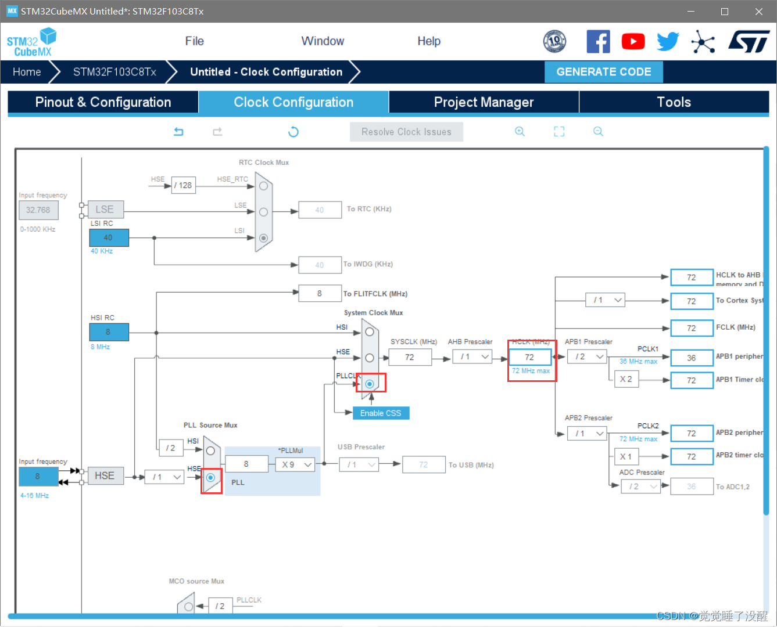777x627 pixels.
Task: Open the ST YouTube channel icon
Action: [633, 42]
